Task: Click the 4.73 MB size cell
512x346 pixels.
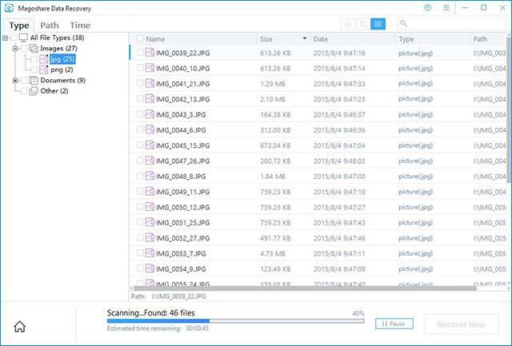Action: pos(273,253)
